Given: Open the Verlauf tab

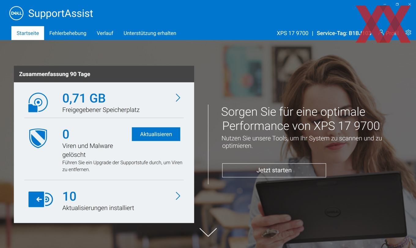Looking at the screenshot, I should (105, 33).
